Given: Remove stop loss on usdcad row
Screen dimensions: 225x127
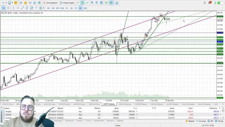Looking at the screenshot, I should [136, 115].
